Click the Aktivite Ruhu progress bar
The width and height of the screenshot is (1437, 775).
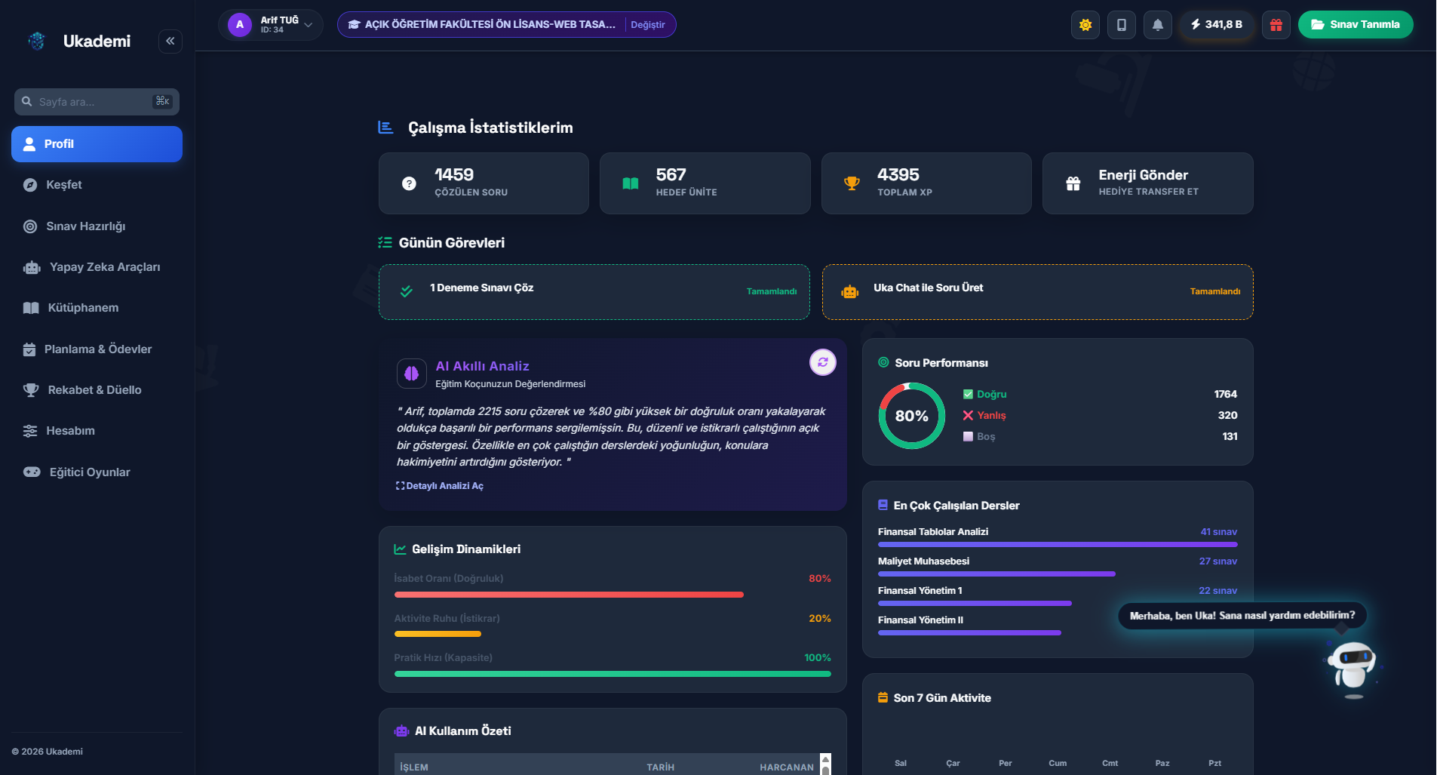pyautogui.click(x=613, y=634)
